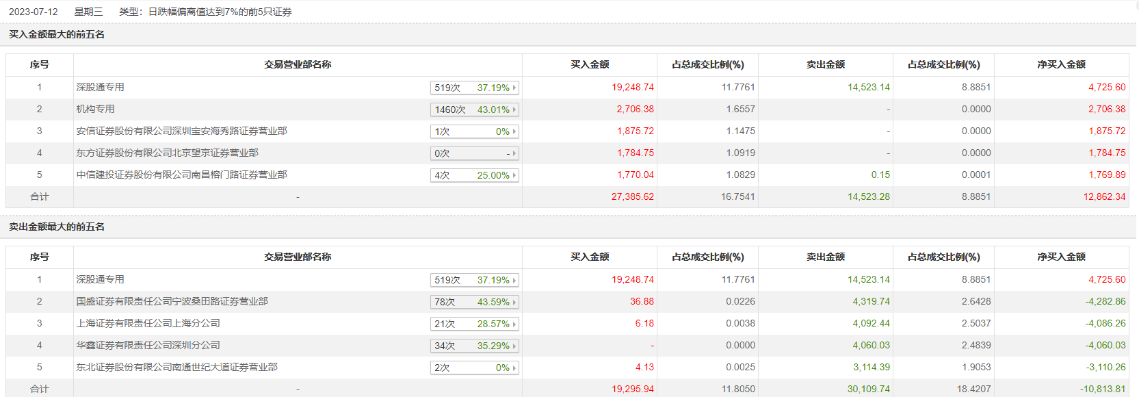
Task: Open 东方证券北京望京证券营业部 link
Action: 167,153
